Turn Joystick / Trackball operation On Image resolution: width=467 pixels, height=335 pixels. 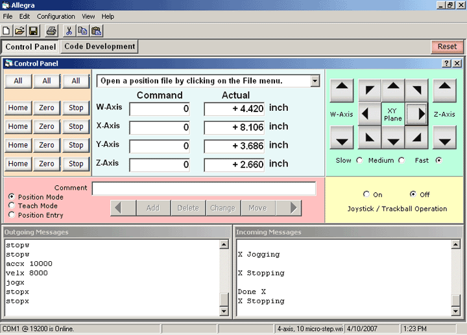(366, 194)
